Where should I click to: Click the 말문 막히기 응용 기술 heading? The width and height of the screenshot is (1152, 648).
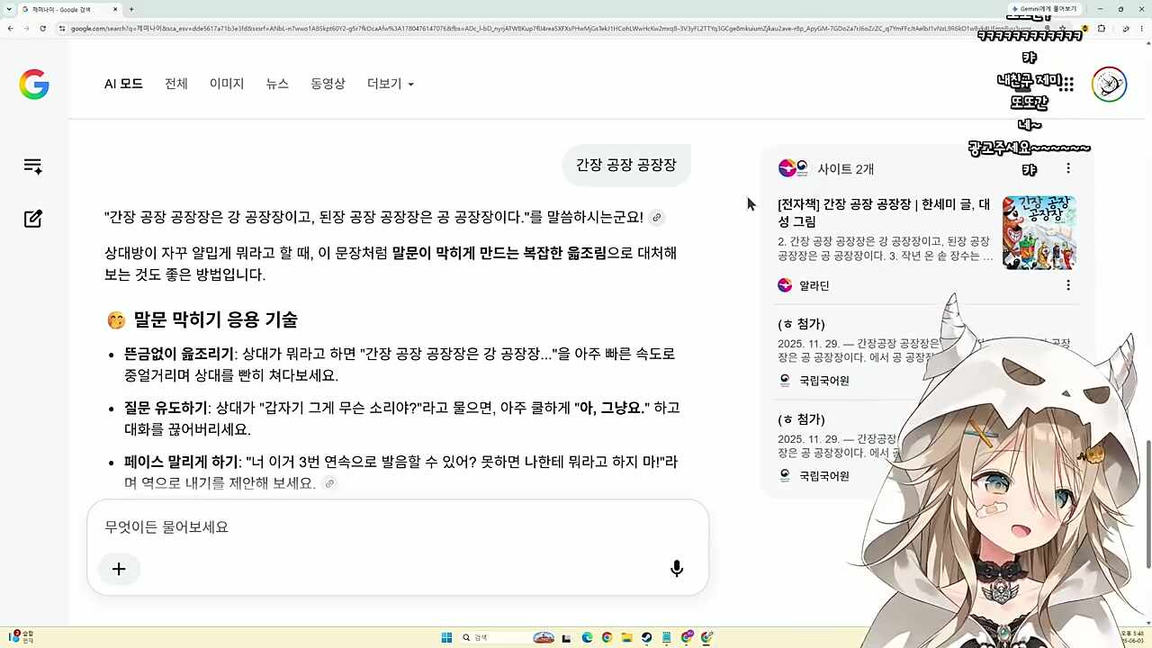[x=215, y=319]
